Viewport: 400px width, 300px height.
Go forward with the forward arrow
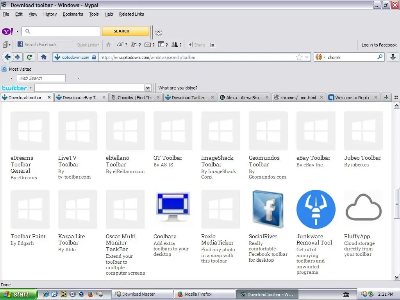point(17,57)
